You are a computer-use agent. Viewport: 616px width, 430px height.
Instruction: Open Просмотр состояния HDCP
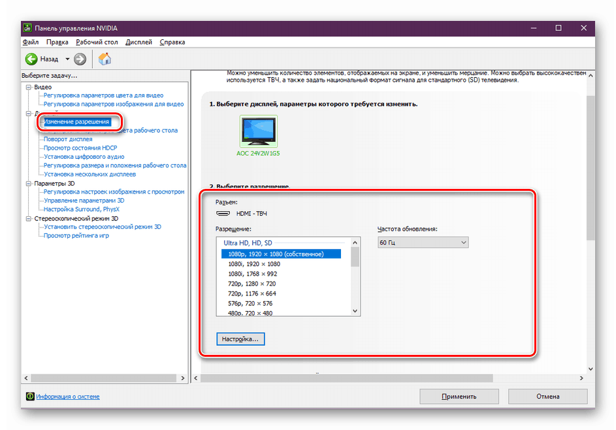tap(80, 148)
